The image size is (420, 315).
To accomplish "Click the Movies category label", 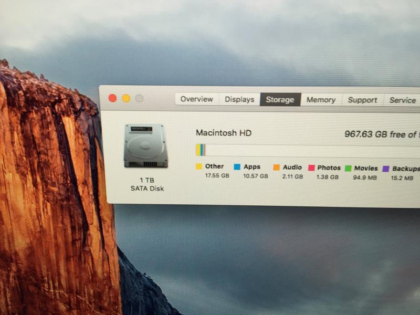I will [366, 169].
